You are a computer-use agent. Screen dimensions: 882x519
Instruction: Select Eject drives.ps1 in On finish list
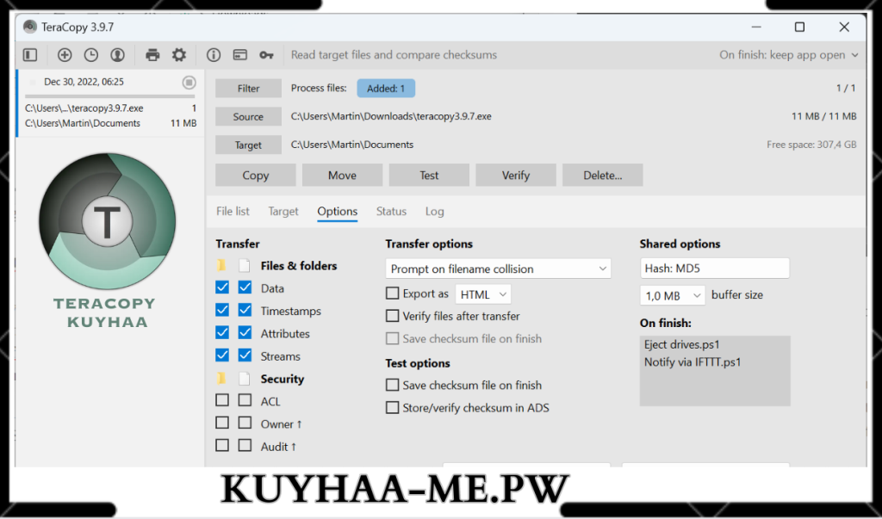coord(682,344)
